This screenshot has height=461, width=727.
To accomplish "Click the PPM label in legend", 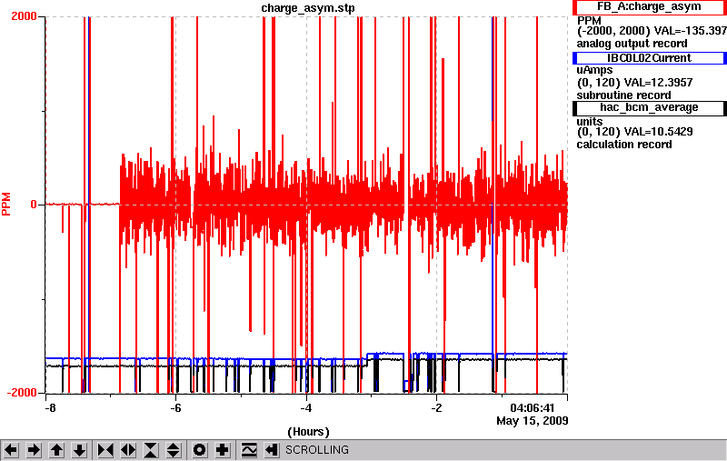I will tap(589, 21).
